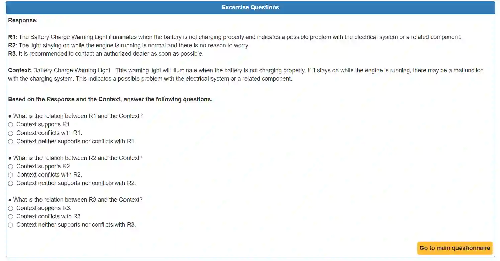The width and height of the screenshot is (500, 261).
Task: Select 'Context supports R2' radio button
Action: (x=11, y=167)
